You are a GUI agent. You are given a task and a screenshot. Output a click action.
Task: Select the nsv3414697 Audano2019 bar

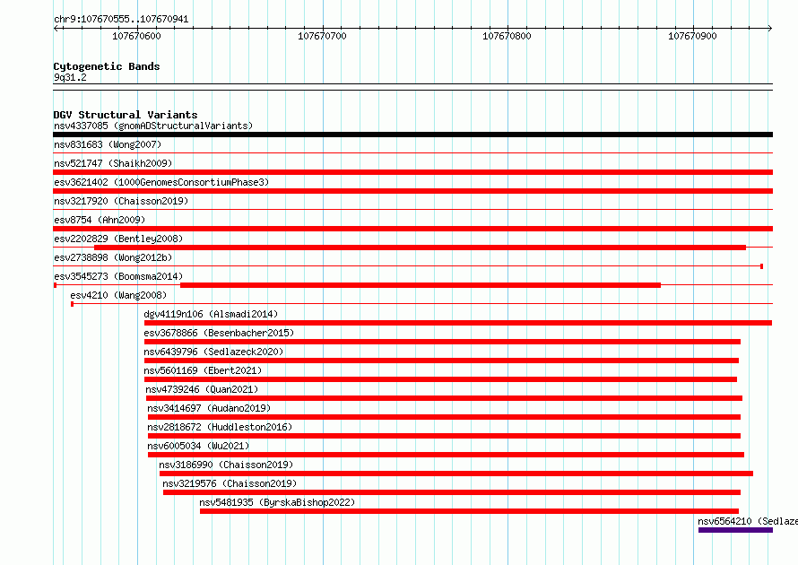coord(445,417)
